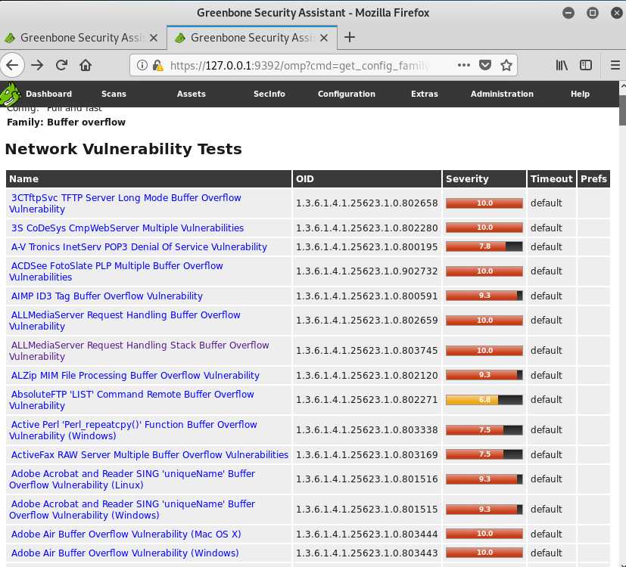
Task: Open Adobe Air Buffer Overflow (Mac OS X) link
Action: click(x=126, y=534)
